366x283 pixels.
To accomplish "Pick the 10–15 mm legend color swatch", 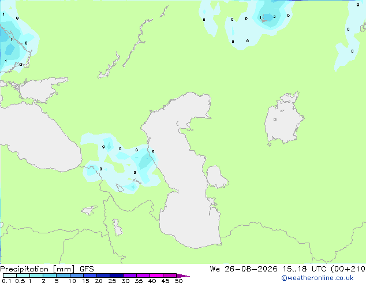I will [76, 275].
